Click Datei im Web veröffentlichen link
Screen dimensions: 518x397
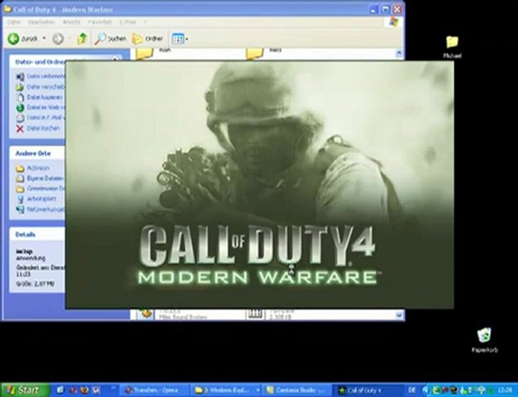[46, 108]
